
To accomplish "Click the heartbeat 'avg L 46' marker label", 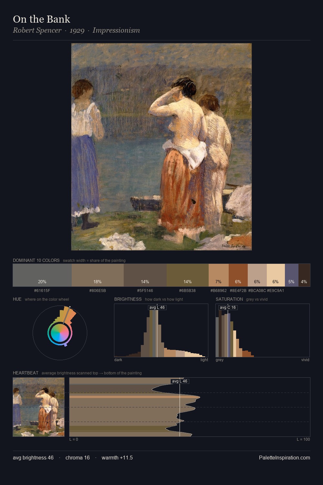I will (x=180, y=381).
